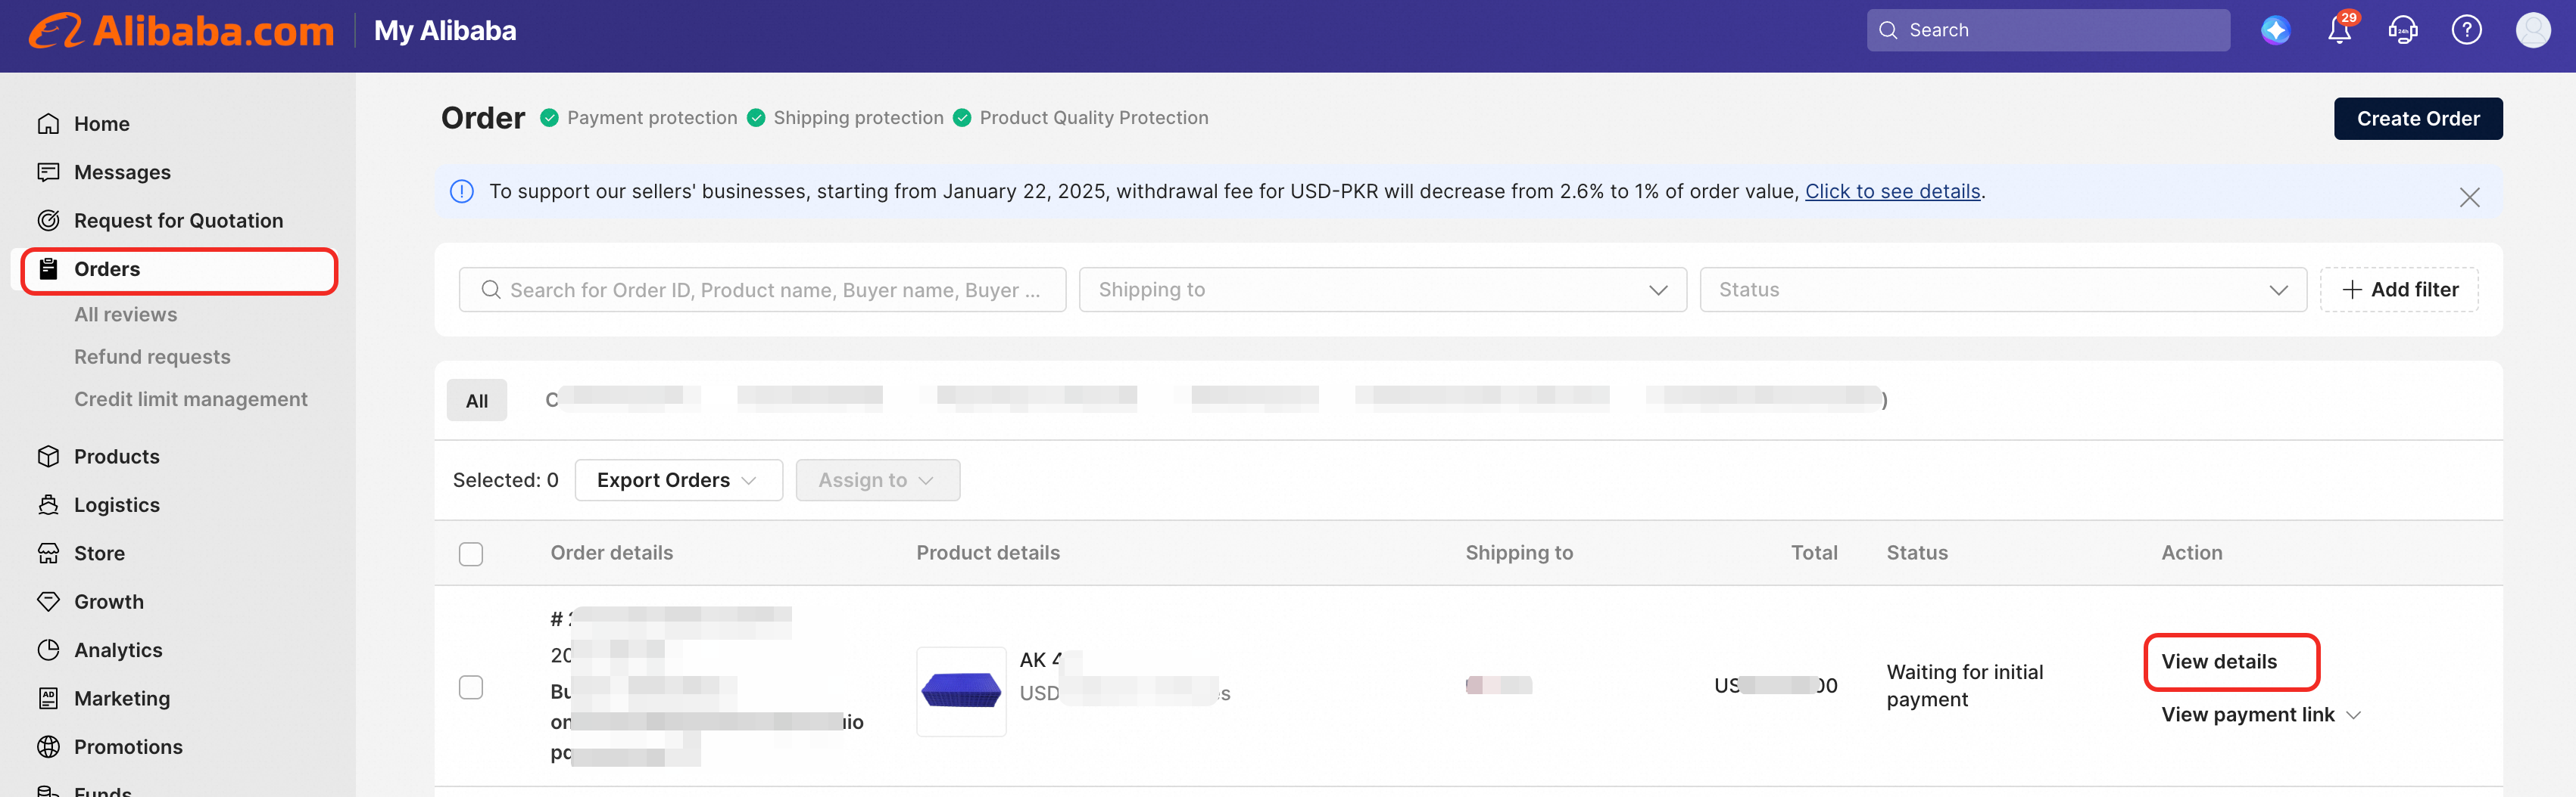
Task: Open the AI assistant star icon
Action: (x=2275, y=30)
